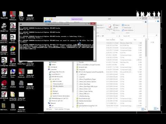Open the File tab in Explorer
The image size is (166, 124).
[48, 22]
